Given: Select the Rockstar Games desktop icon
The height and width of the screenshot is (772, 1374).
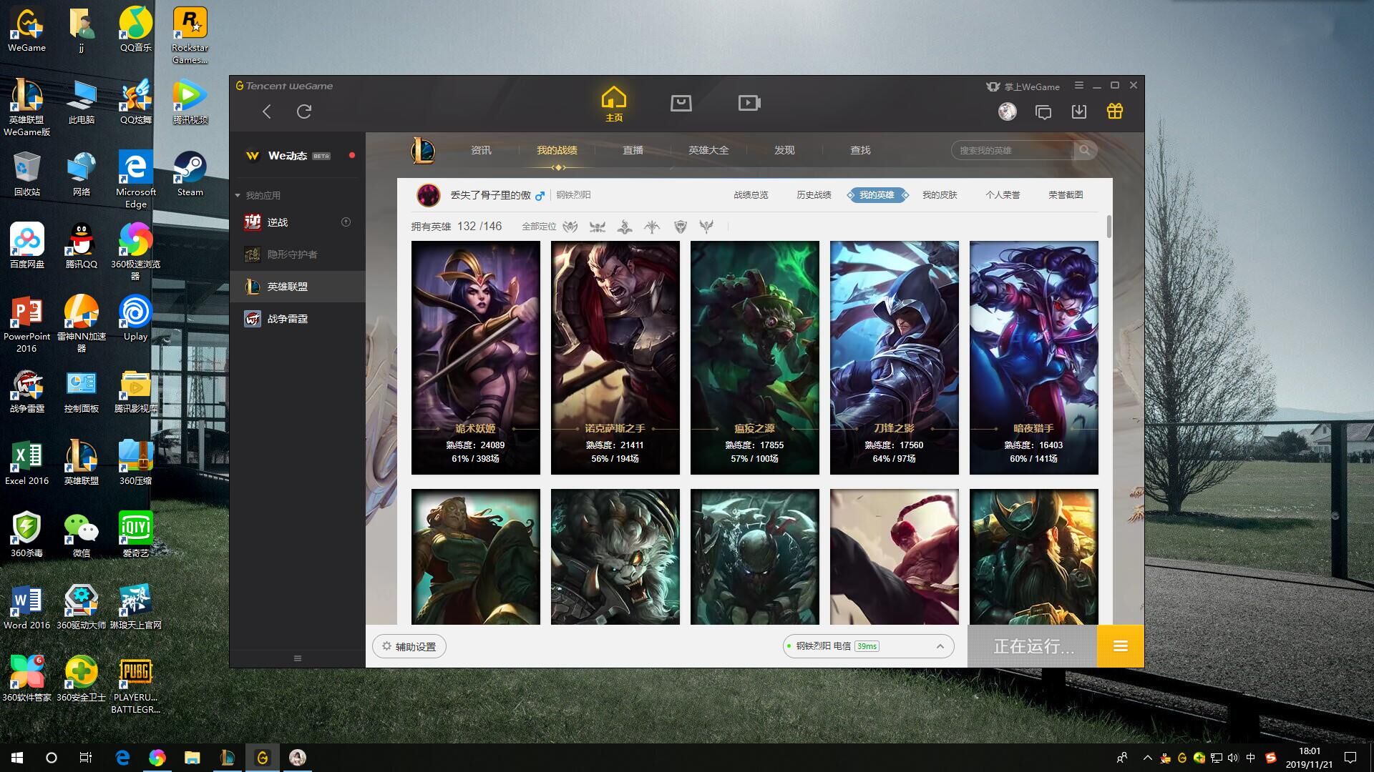Looking at the screenshot, I should pos(190,36).
